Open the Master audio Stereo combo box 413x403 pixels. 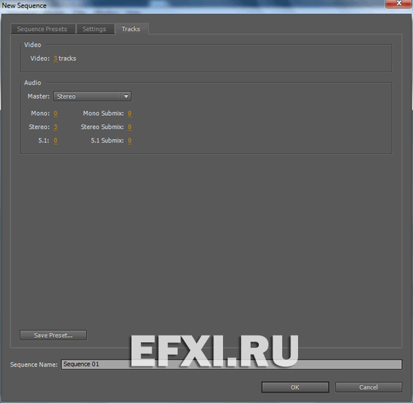(87, 96)
